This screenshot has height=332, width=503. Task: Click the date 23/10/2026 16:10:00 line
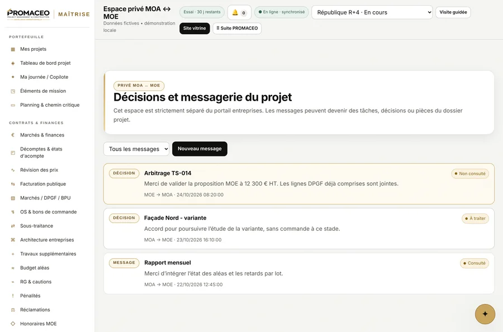pos(183,240)
